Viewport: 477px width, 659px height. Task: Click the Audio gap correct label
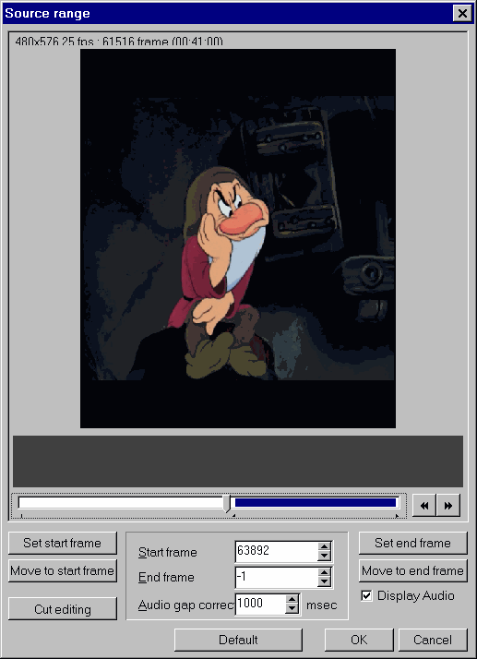(x=186, y=605)
